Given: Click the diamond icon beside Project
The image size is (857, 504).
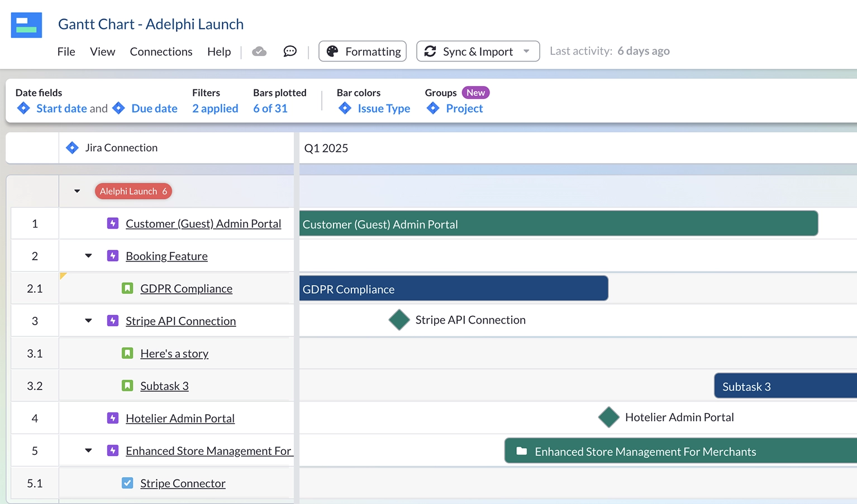Looking at the screenshot, I should [433, 108].
